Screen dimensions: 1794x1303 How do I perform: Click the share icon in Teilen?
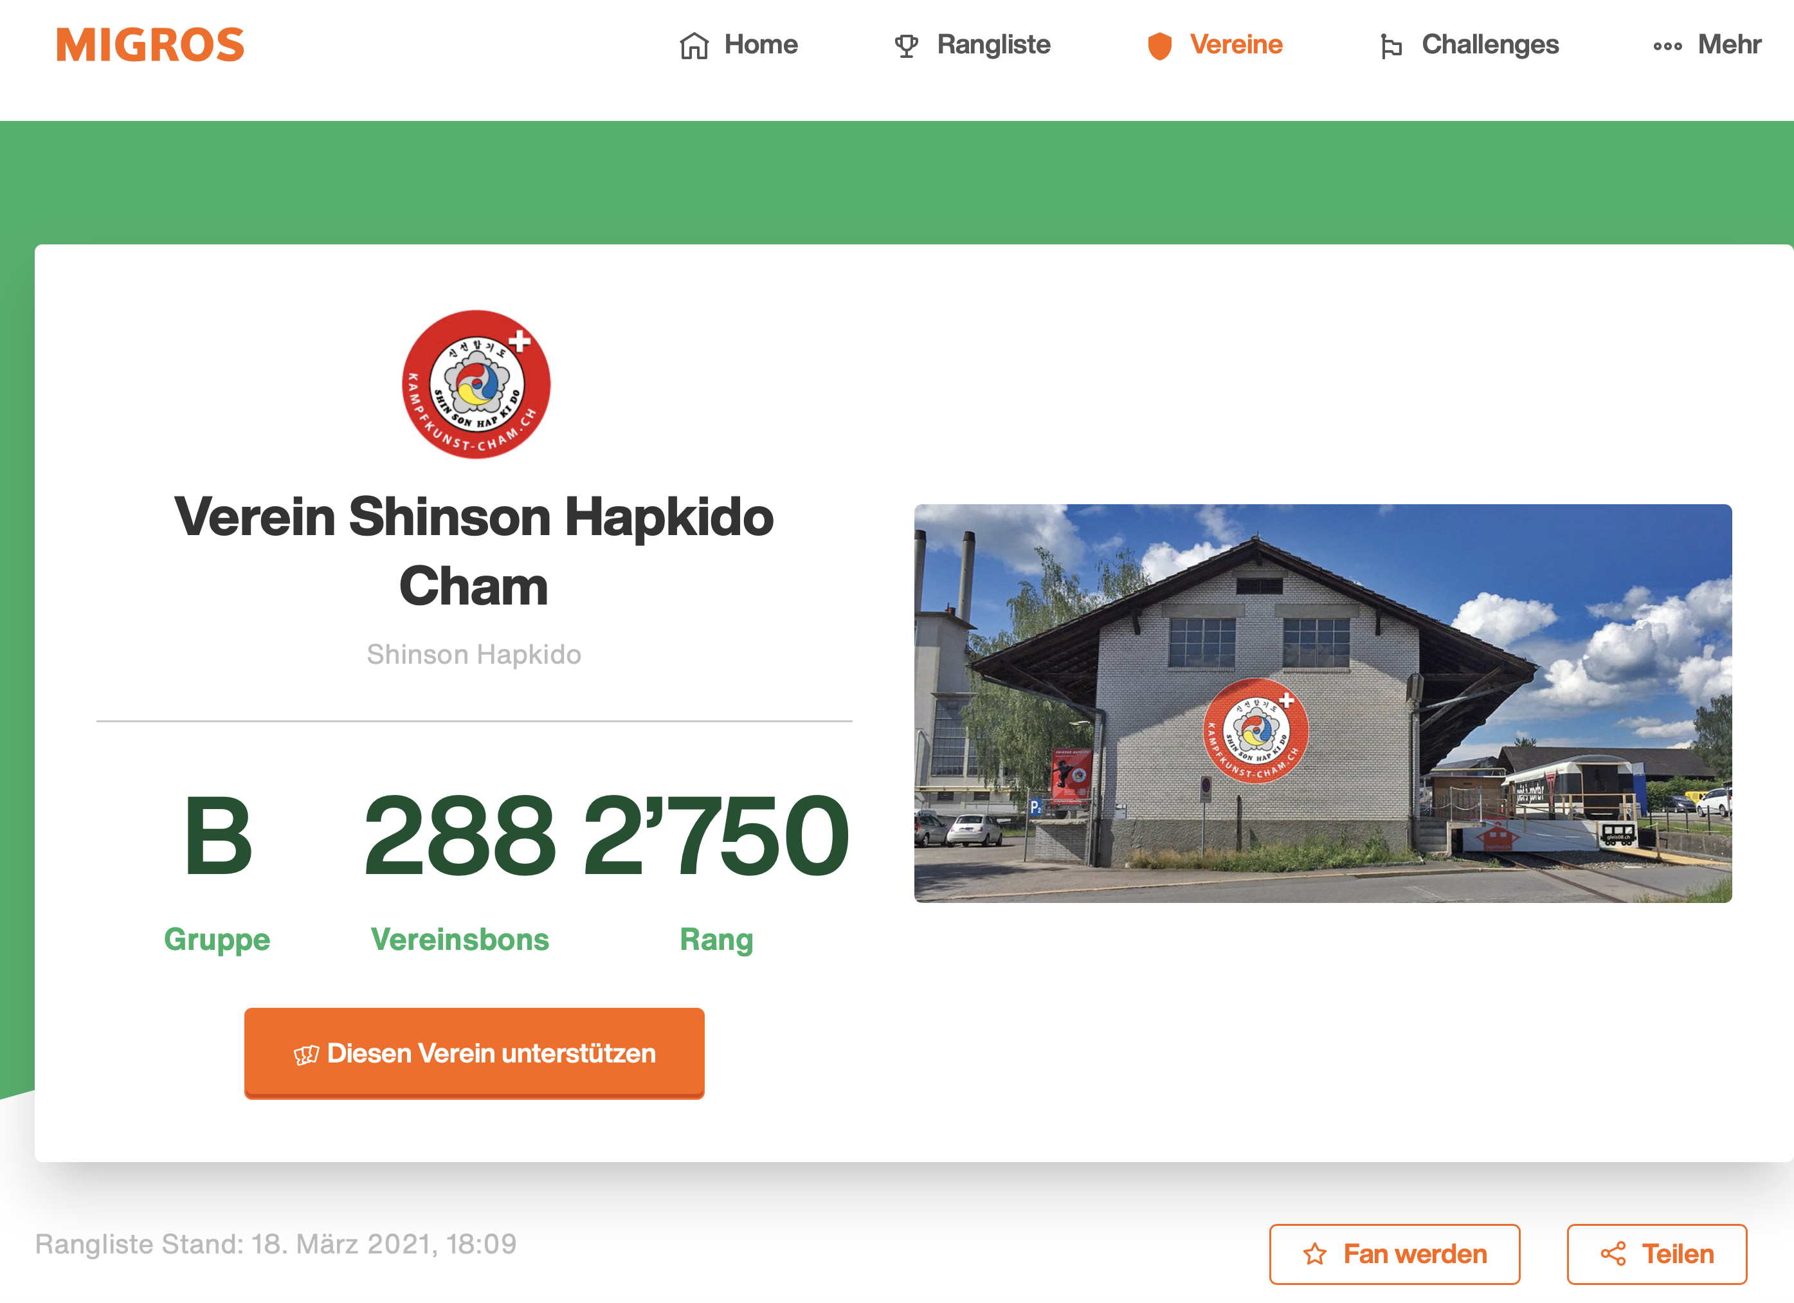click(1613, 1254)
